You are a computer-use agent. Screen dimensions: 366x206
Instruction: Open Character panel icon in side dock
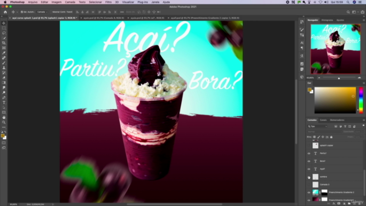pyautogui.click(x=302, y=43)
